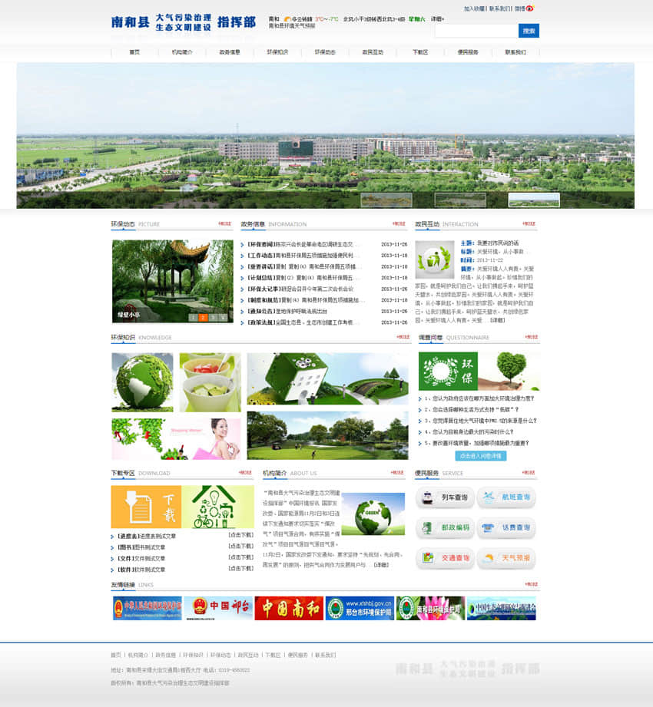This screenshot has height=707, width=653.
Task: Open the 话费查询 phone bill query
Action: point(506,528)
